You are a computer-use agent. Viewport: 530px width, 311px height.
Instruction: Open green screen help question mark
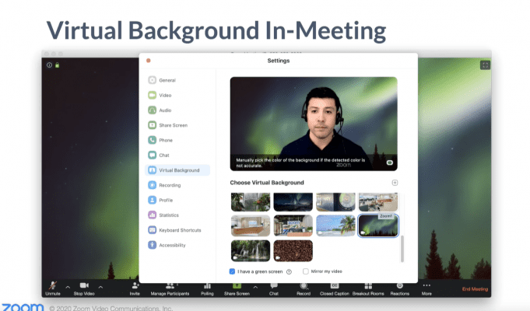pos(289,271)
